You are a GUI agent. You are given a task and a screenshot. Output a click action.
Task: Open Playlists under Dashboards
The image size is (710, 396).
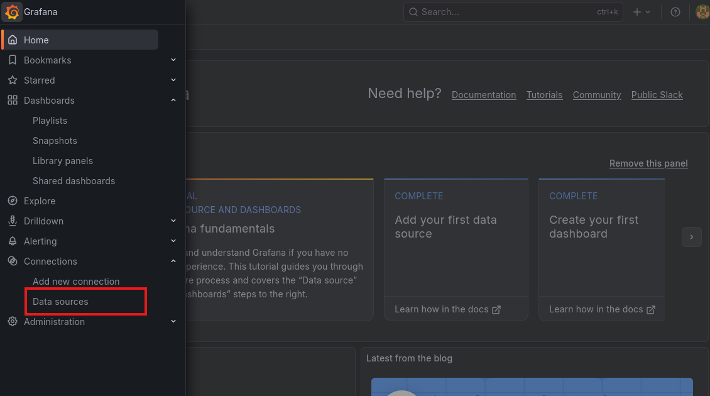pyautogui.click(x=50, y=121)
